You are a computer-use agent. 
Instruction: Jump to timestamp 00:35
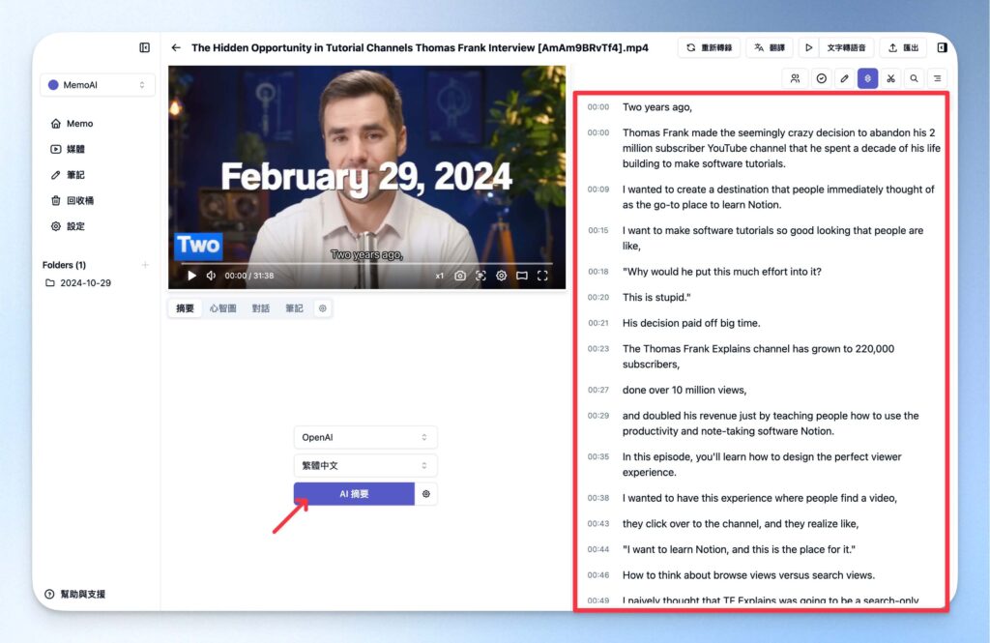pos(597,456)
